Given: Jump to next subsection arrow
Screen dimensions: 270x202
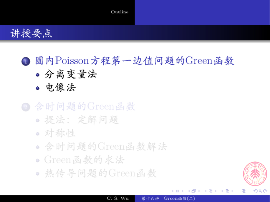Looking at the screenshot, I should click(216, 191).
